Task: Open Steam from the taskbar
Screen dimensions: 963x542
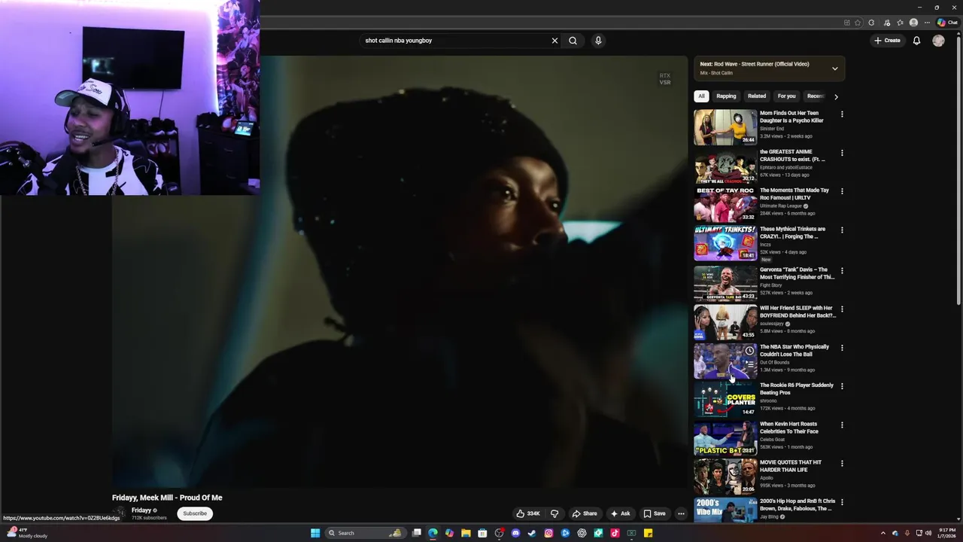Action: 532,533
